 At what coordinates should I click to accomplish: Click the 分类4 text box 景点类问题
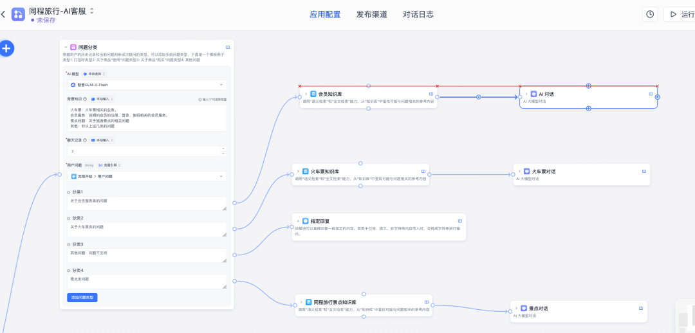pyautogui.click(x=147, y=282)
